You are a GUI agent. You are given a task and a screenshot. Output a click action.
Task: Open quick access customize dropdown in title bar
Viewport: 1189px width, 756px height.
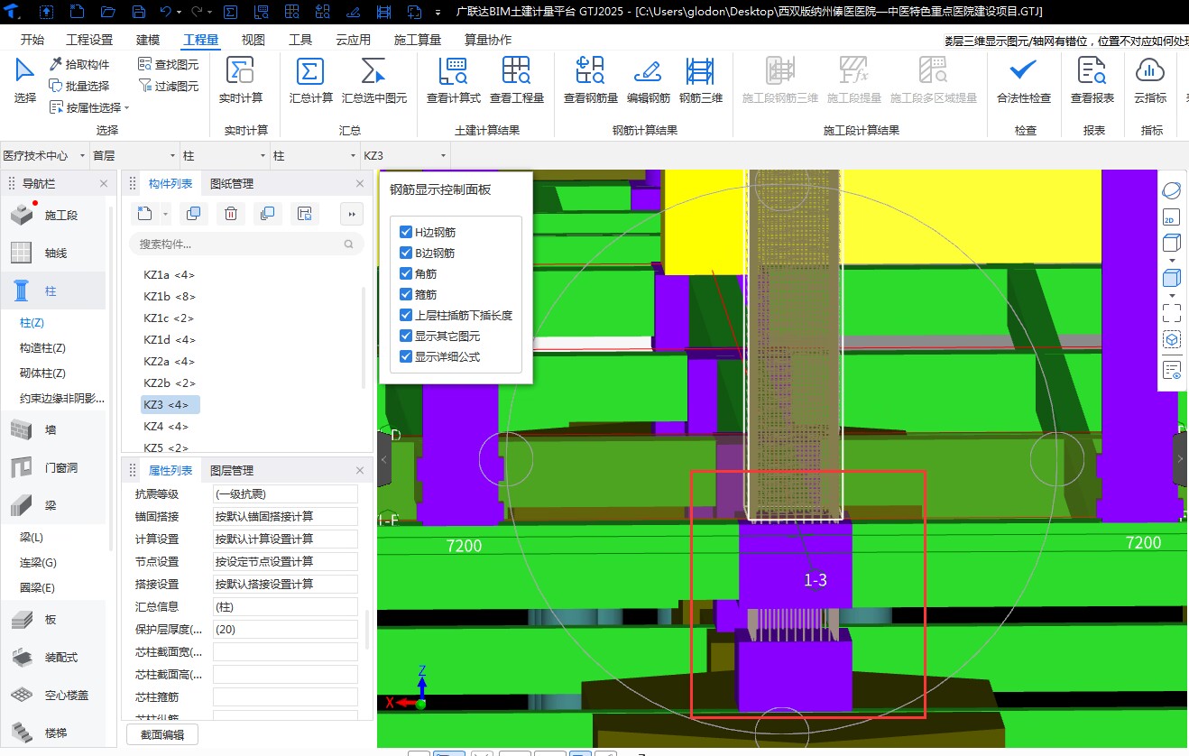pos(438,13)
